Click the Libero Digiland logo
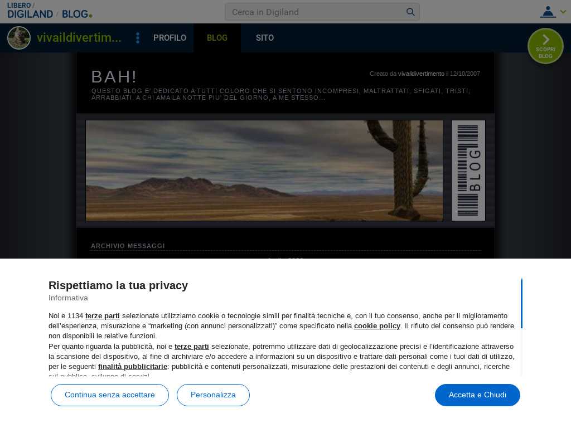 [30, 11]
